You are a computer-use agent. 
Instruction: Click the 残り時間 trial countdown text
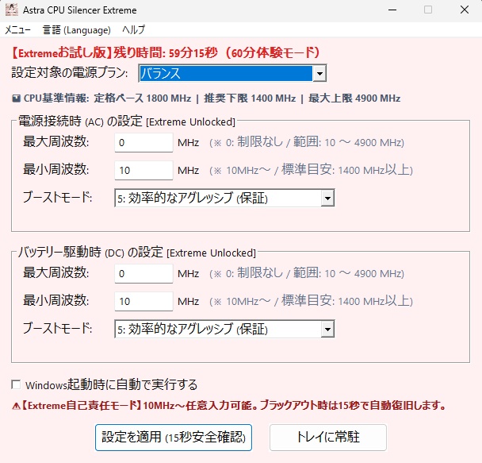point(166,53)
